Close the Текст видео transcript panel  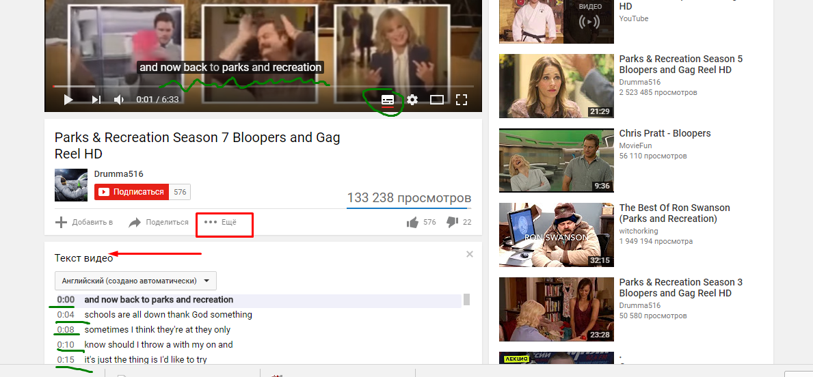(x=470, y=254)
